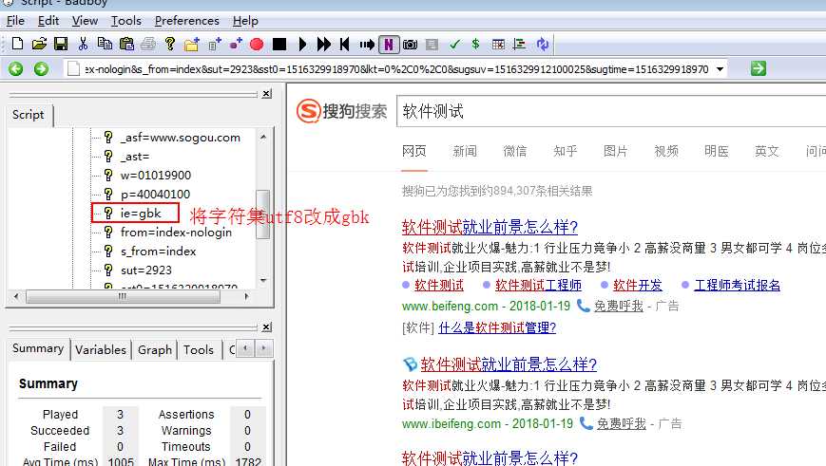Click the Cut scissors icon

click(83, 45)
